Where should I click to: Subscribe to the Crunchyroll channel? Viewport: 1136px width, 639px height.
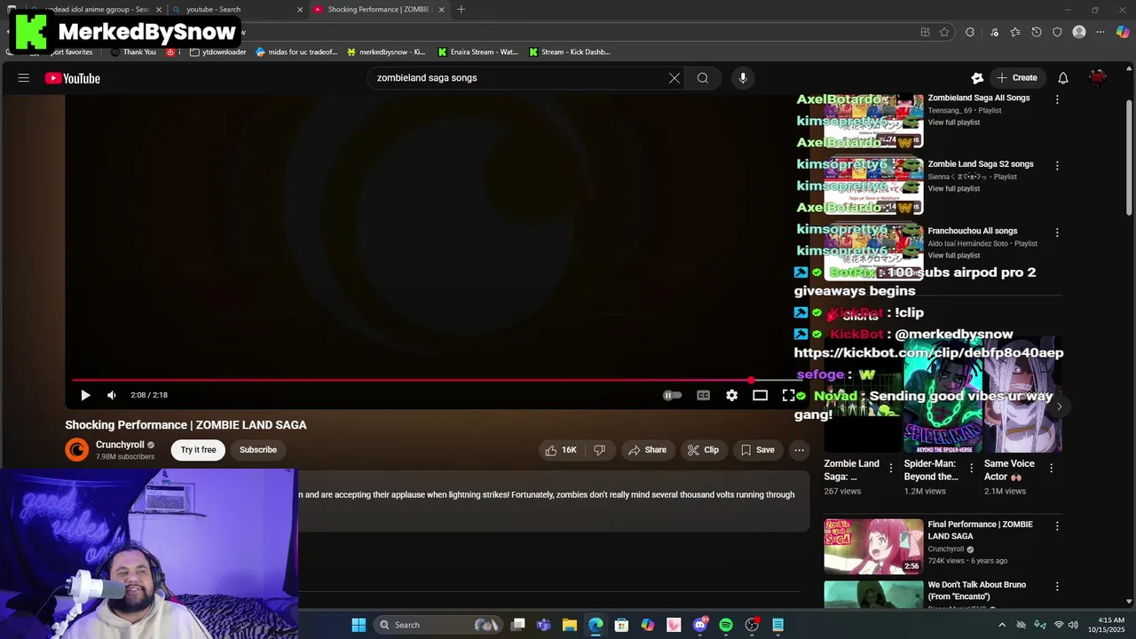click(258, 450)
